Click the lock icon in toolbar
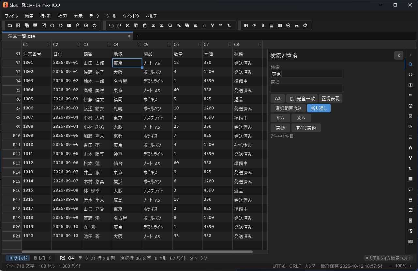Viewport: 418px width, 271px height. 78,25
